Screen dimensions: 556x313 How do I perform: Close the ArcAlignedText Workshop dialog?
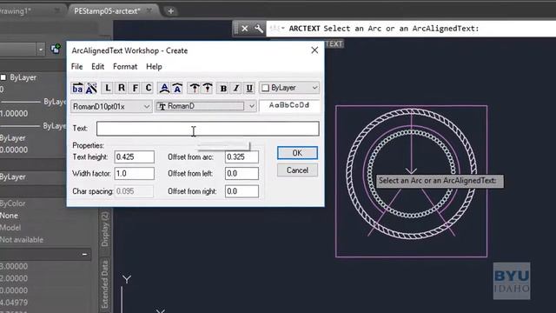point(314,50)
